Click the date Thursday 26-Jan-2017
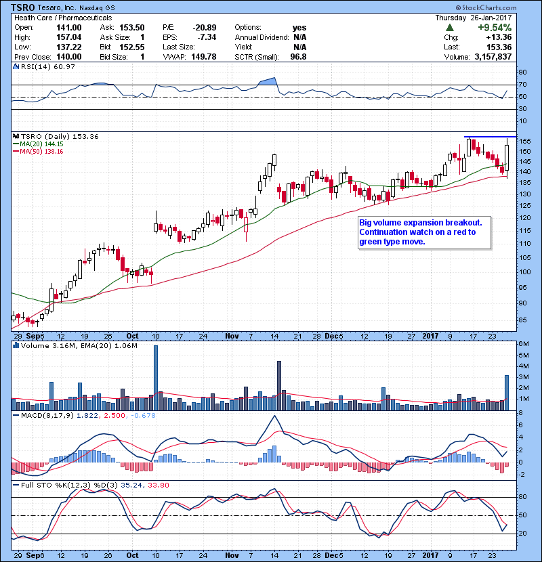542x562 pixels. [474, 18]
